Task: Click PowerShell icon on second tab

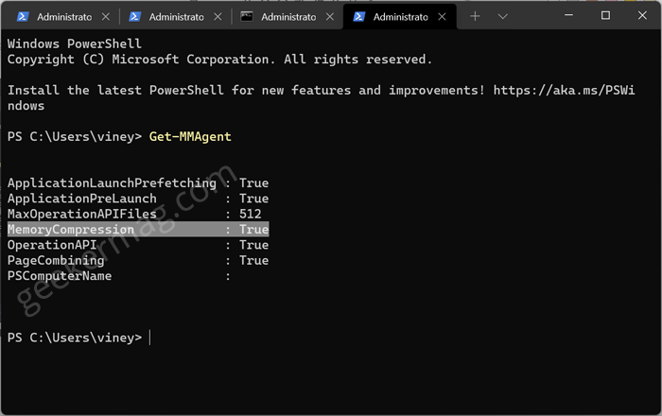Action: tap(134, 16)
